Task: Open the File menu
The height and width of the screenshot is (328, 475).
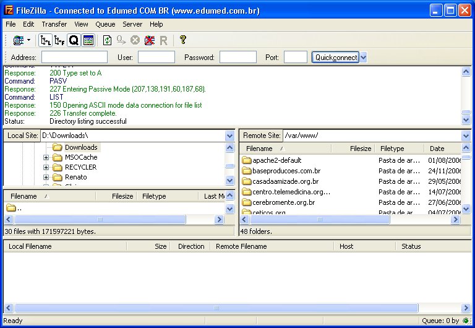Action: pyautogui.click(x=11, y=24)
